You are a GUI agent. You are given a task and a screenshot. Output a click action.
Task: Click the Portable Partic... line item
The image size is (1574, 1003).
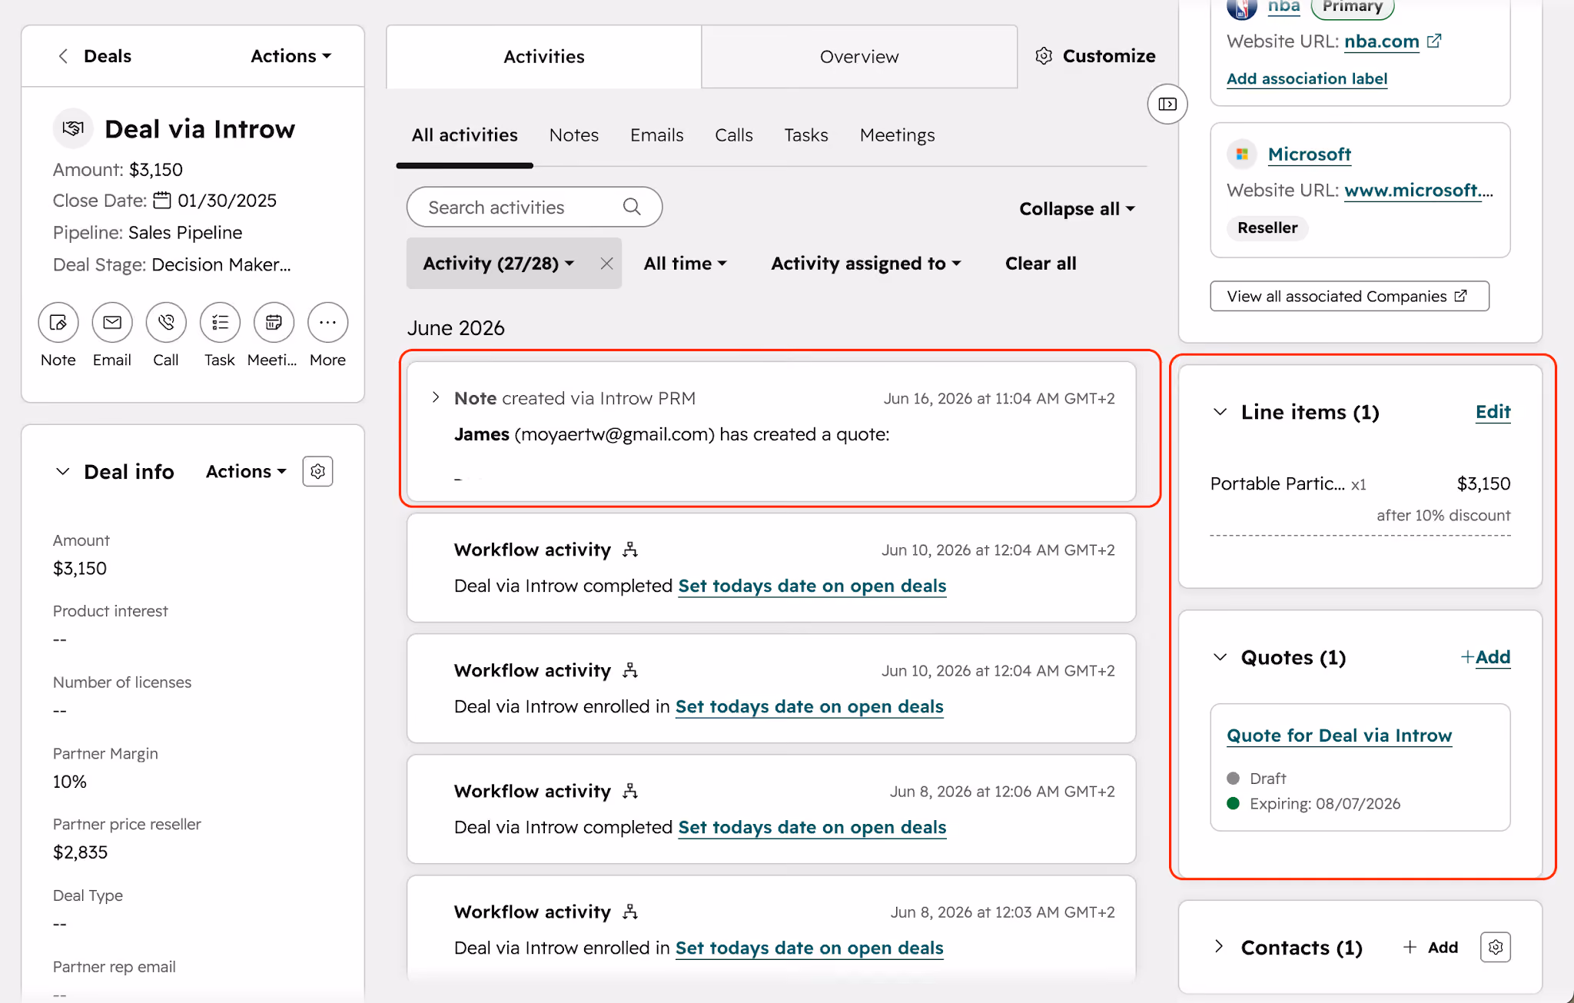tap(1277, 483)
